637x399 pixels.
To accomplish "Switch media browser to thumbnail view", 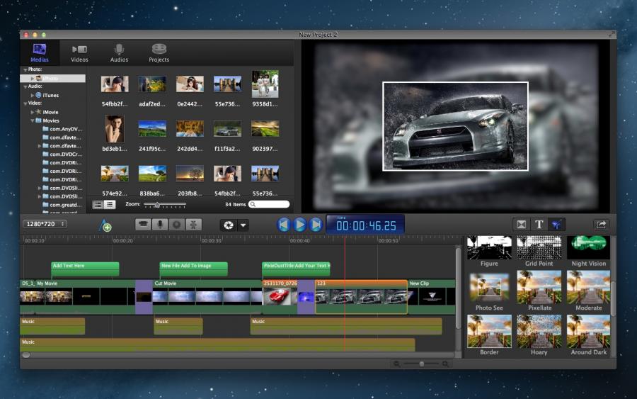I will pyautogui.click(x=98, y=205).
